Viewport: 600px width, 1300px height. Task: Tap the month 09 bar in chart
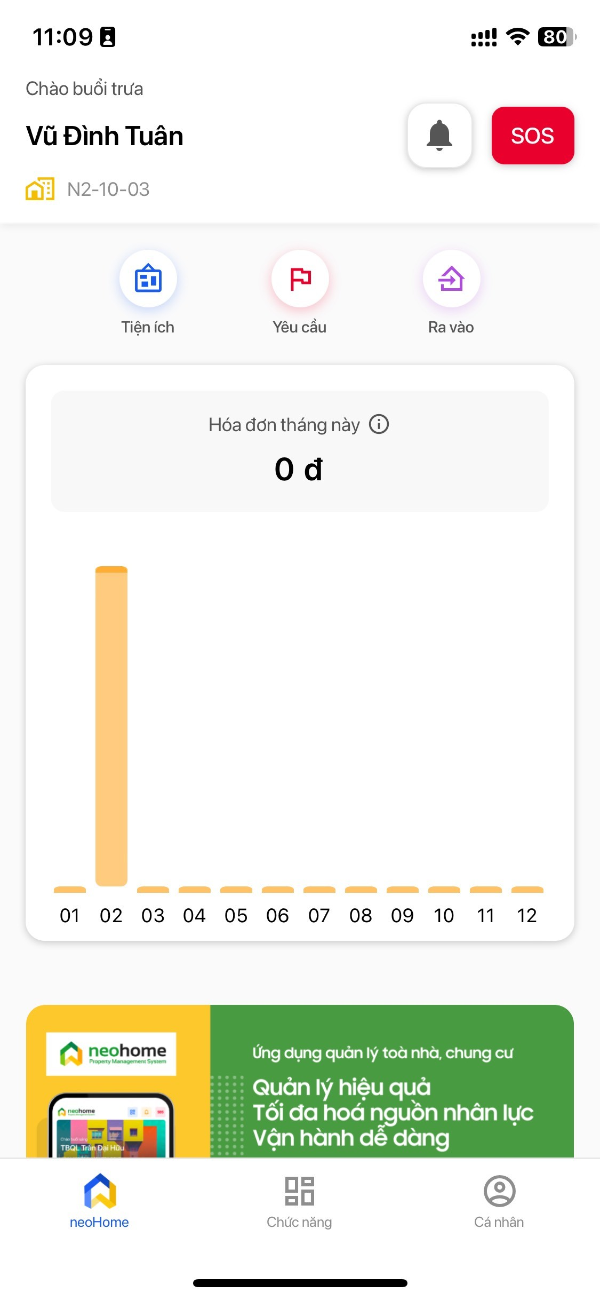click(x=402, y=890)
